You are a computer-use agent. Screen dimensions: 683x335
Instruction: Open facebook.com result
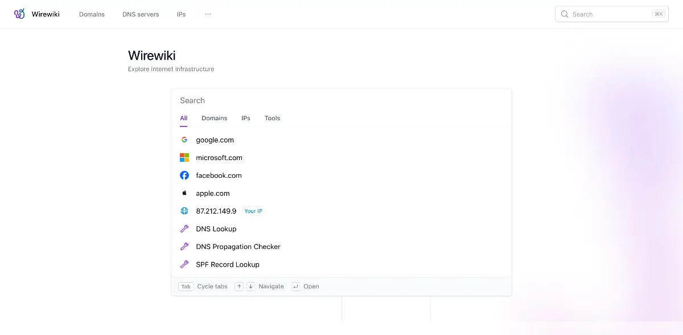tap(341, 175)
